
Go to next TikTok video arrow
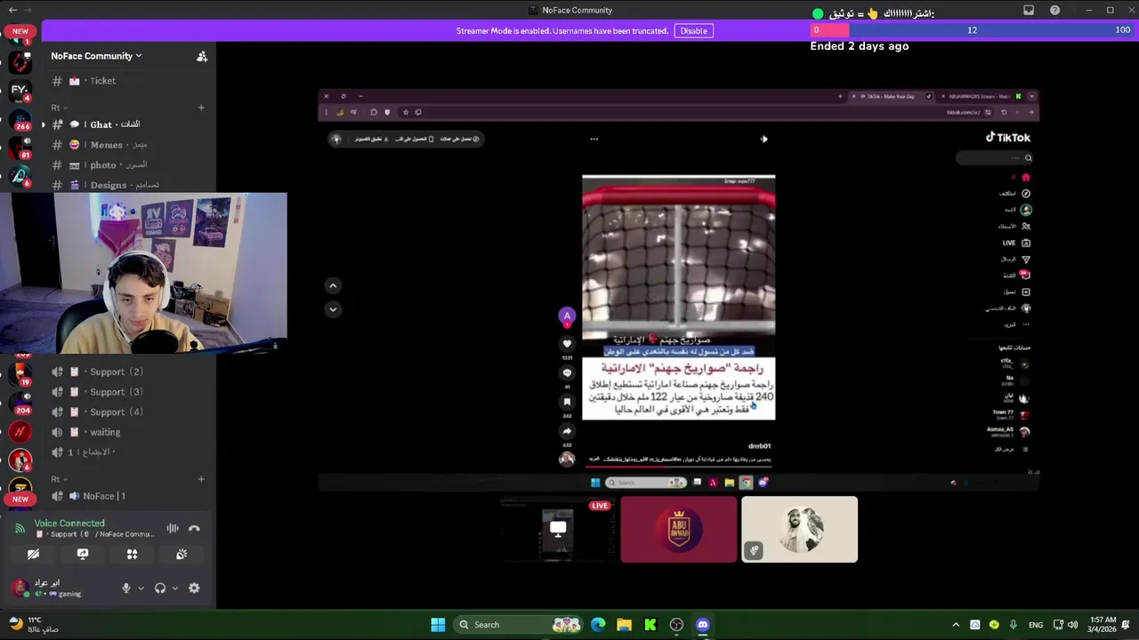pos(333,309)
